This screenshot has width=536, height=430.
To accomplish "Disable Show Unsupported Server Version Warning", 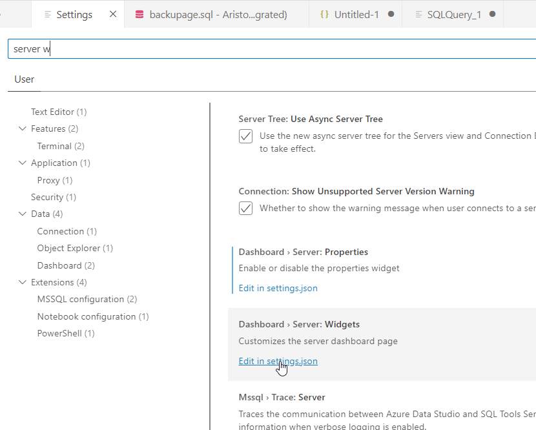I will 245,208.
